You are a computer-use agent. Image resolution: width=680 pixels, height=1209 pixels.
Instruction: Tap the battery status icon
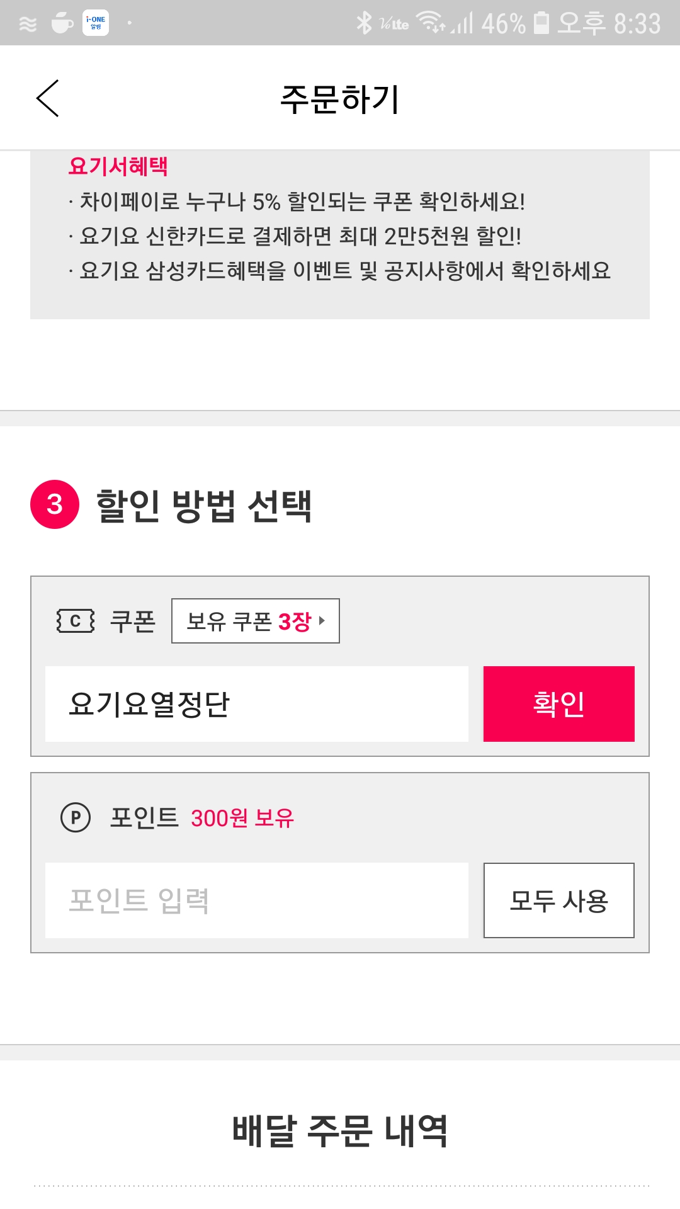(x=541, y=23)
